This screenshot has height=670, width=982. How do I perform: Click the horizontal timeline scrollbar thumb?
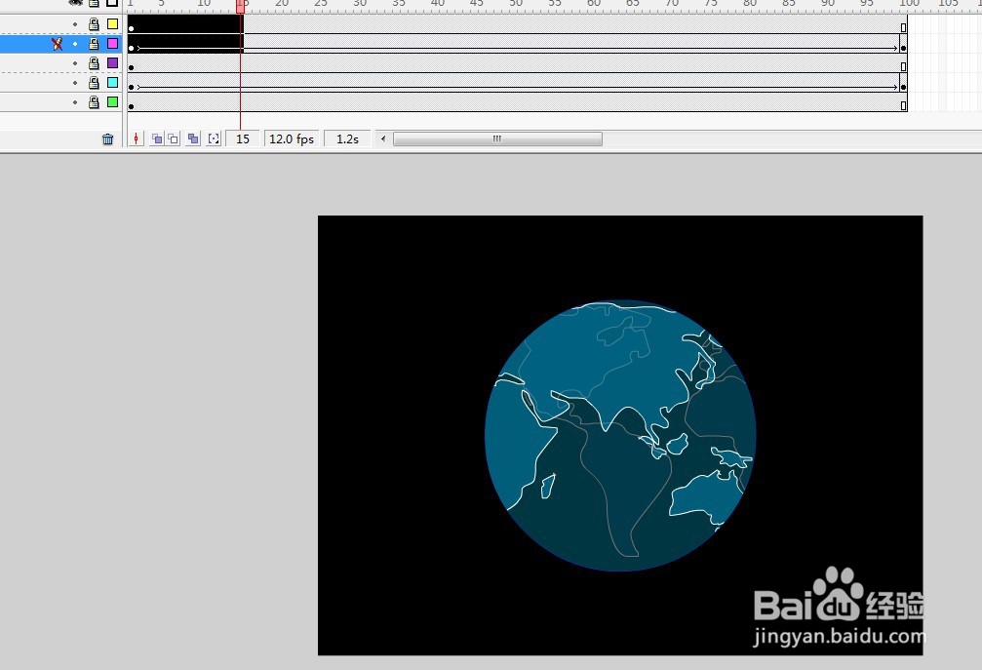[x=497, y=139]
